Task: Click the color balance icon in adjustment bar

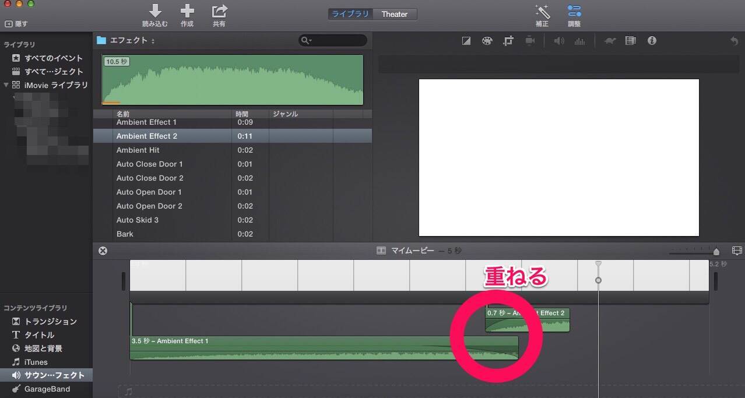Action: pos(466,41)
